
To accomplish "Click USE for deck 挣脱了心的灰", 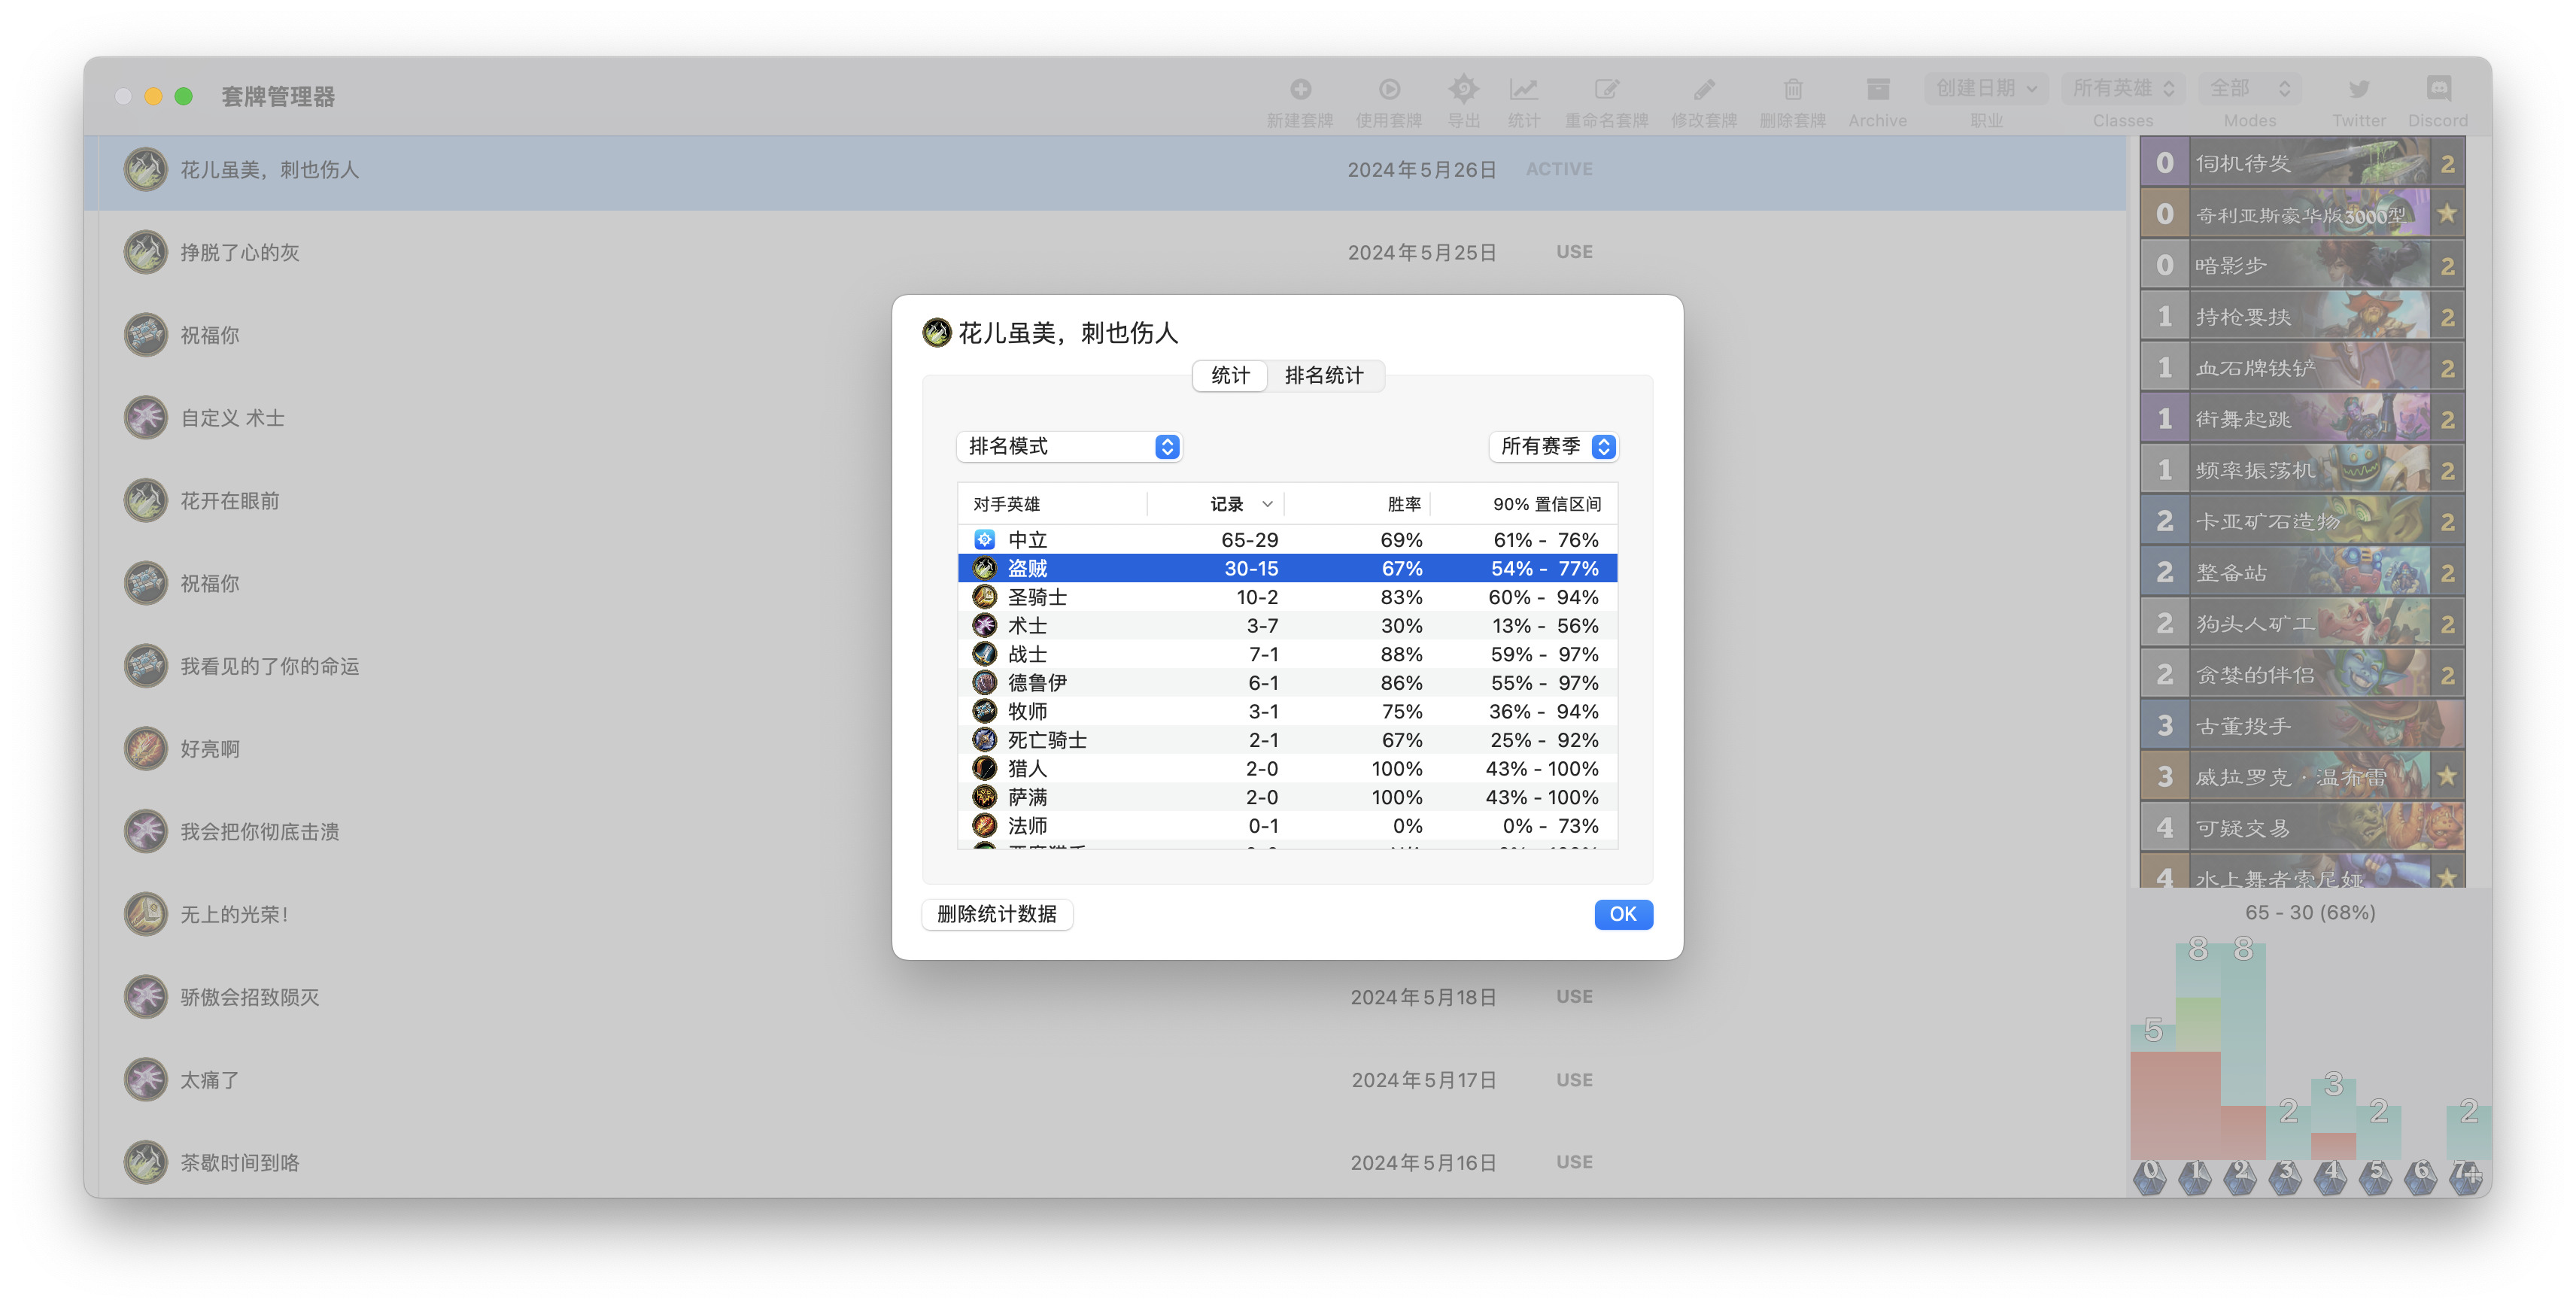I will [1574, 252].
